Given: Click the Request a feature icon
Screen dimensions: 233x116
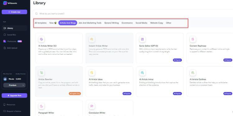Looking at the screenshot, I should point(4,111).
